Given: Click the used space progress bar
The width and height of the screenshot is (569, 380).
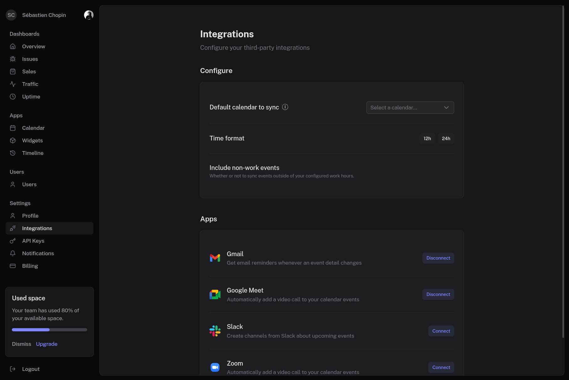Looking at the screenshot, I should click(x=50, y=330).
